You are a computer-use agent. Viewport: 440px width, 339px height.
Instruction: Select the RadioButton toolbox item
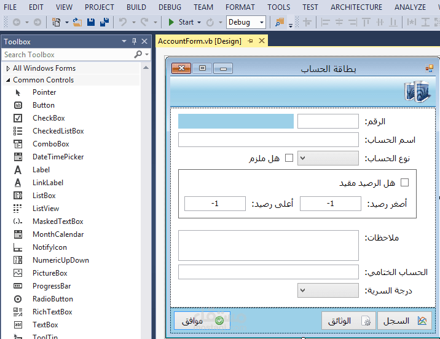[x=53, y=299]
